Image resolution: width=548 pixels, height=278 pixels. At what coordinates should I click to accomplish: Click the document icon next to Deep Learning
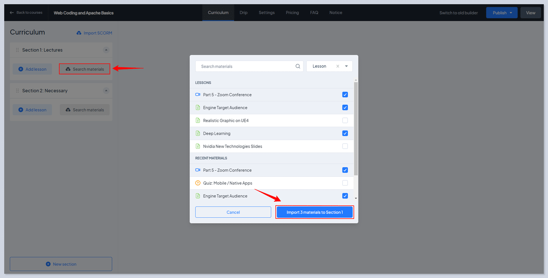198,133
